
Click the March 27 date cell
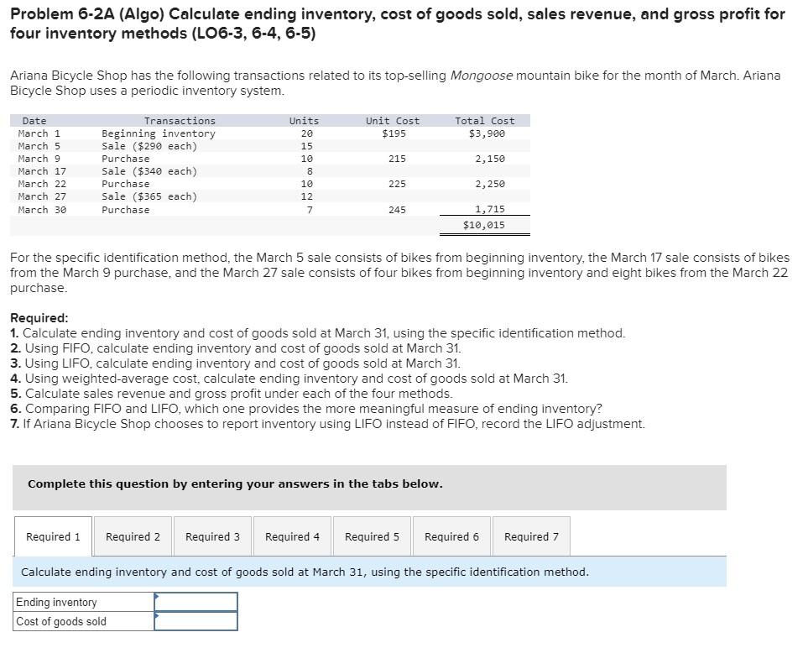click(42, 196)
